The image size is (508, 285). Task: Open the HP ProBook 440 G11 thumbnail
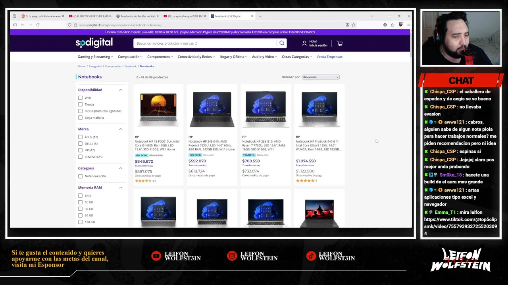pos(319,110)
